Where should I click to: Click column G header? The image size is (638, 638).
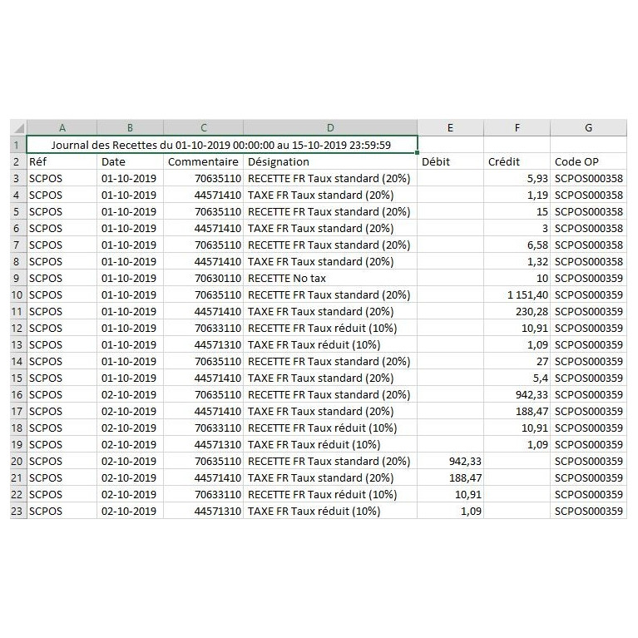[588, 128]
